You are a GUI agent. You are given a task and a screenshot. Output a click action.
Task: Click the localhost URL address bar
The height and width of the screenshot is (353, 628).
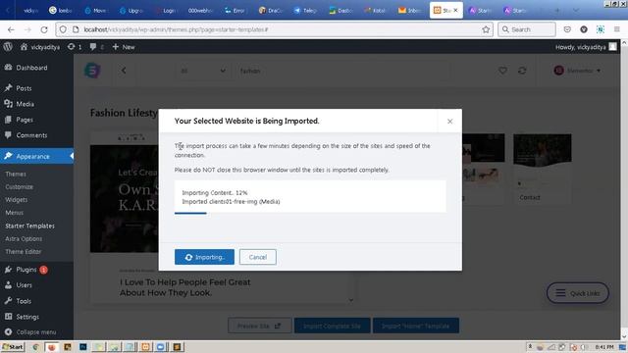pos(273,29)
